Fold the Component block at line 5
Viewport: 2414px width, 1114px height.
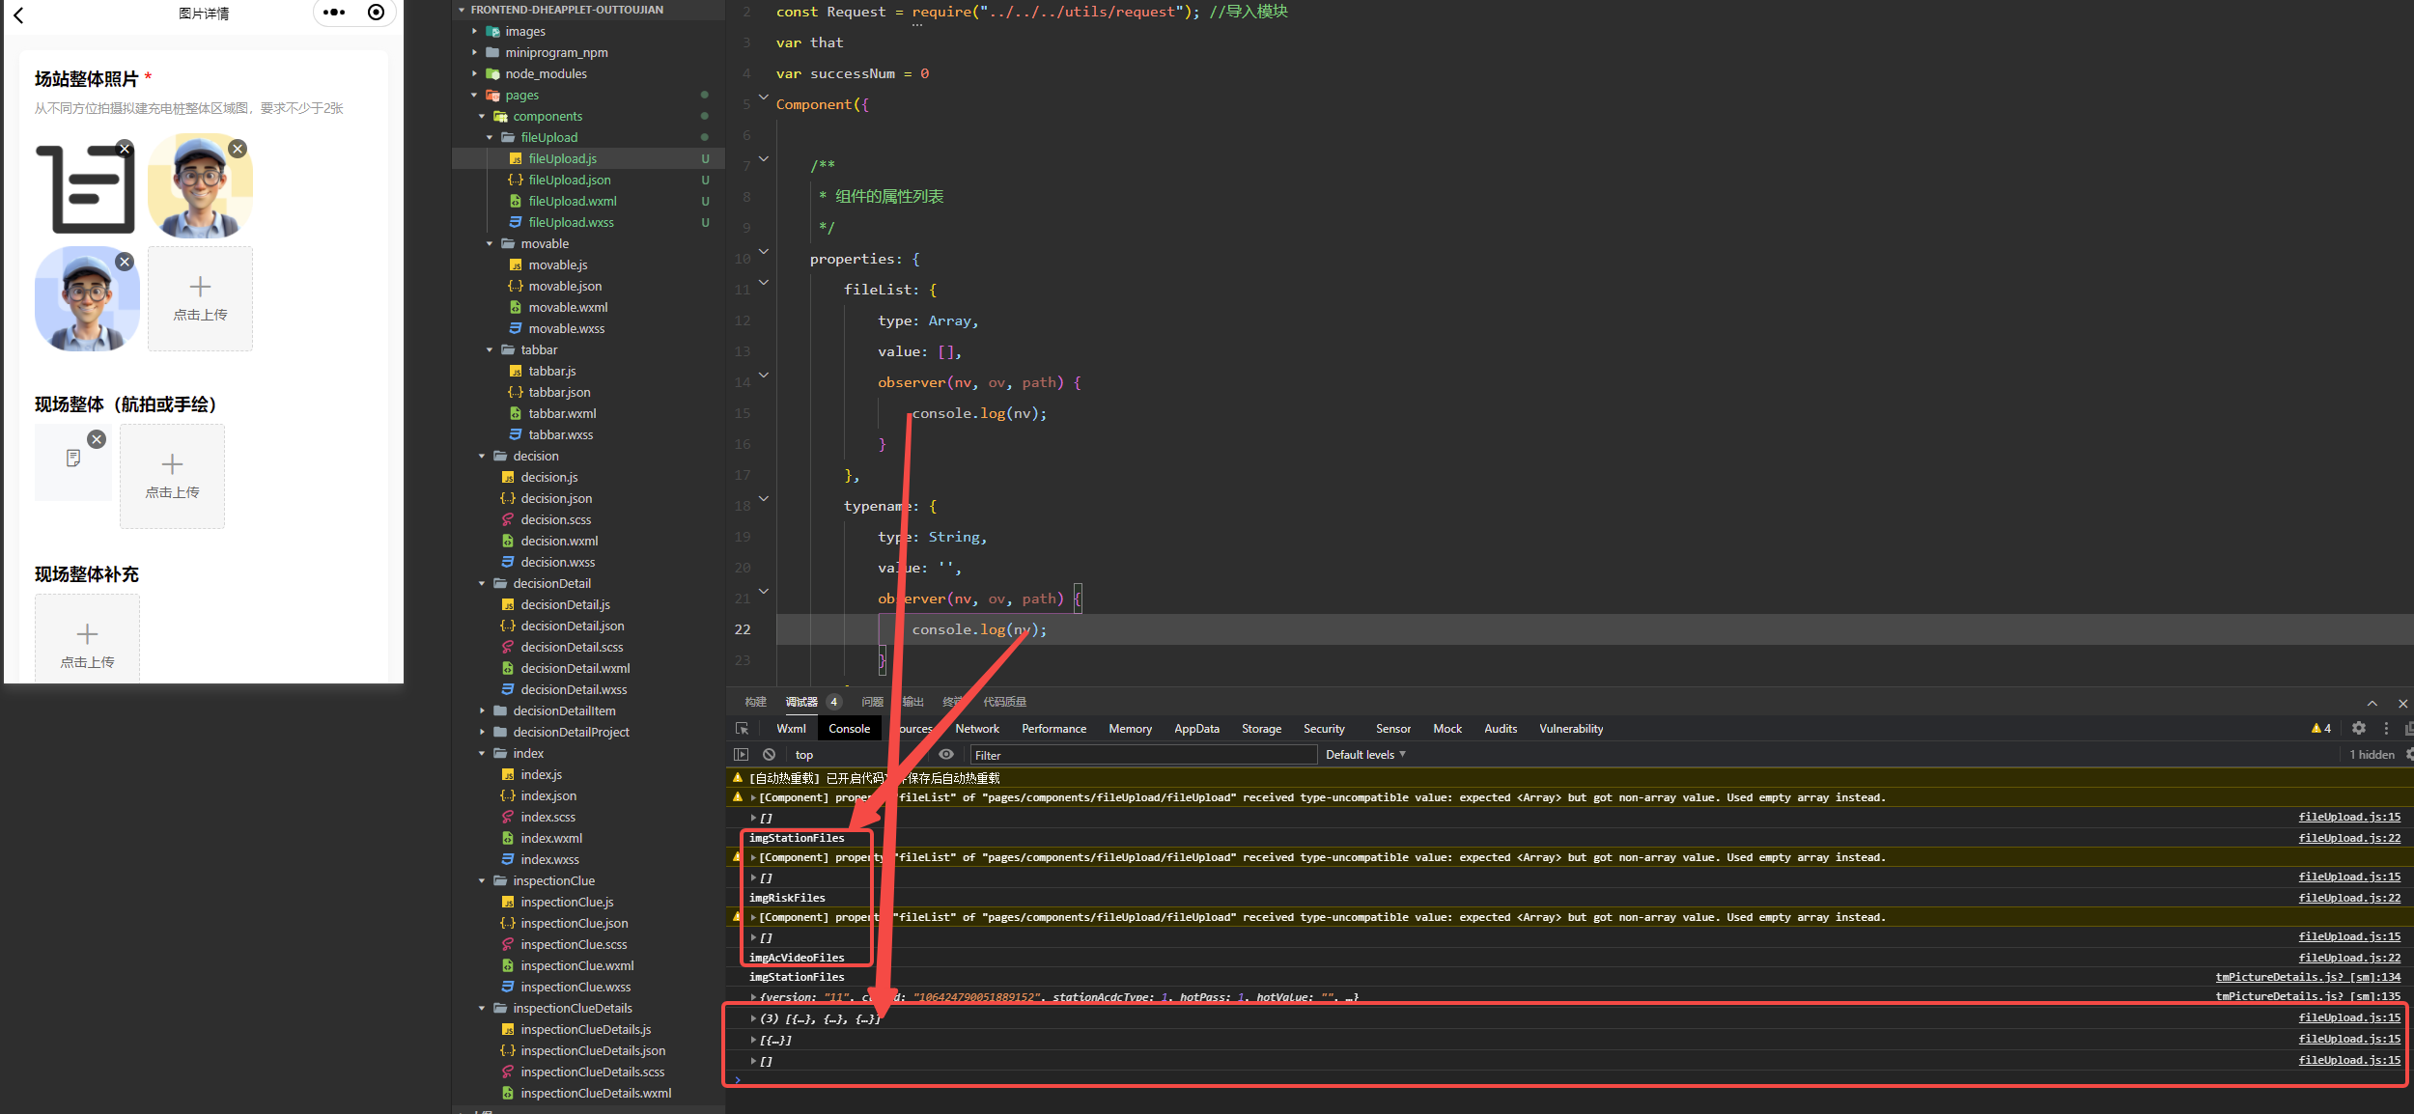[x=764, y=97]
